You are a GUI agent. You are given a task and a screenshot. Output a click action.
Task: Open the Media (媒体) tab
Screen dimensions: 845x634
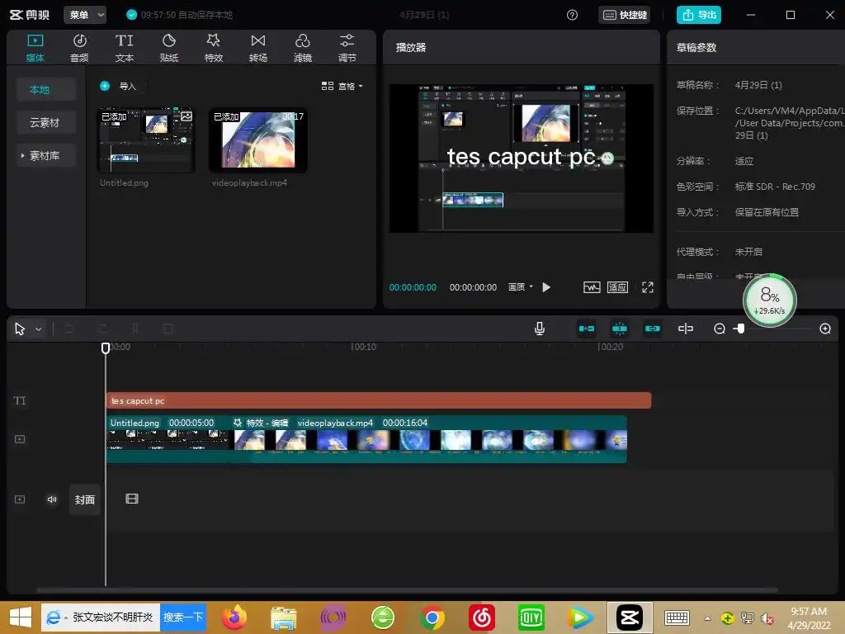(x=35, y=47)
